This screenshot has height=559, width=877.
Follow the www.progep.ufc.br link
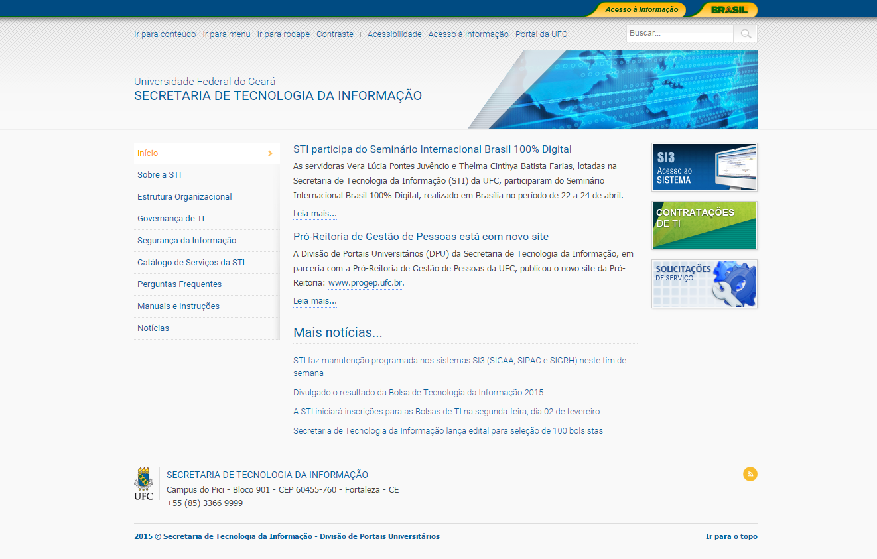(x=365, y=283)
